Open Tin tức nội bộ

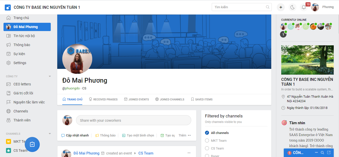click(24, 36)
